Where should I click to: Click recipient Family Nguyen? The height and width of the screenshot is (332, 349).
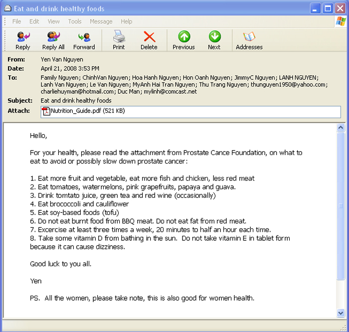pos(59,77)
